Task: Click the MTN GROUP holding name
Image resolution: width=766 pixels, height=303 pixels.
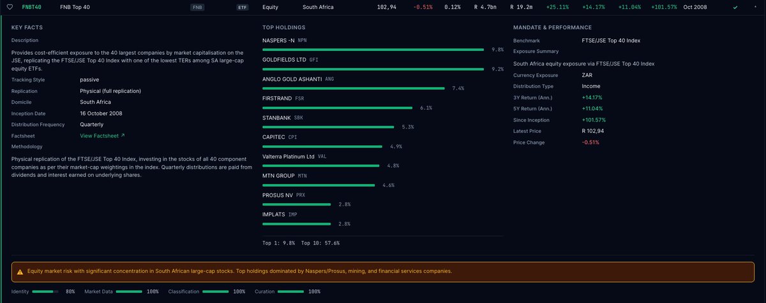Action: pyautogui.click(x=278, y=176)
